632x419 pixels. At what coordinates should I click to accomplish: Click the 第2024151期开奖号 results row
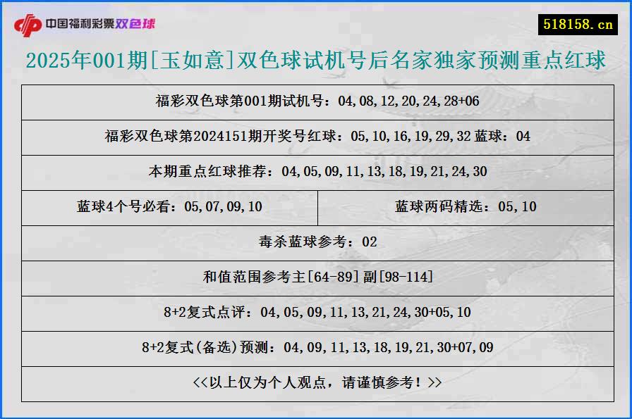coord(316,137)
